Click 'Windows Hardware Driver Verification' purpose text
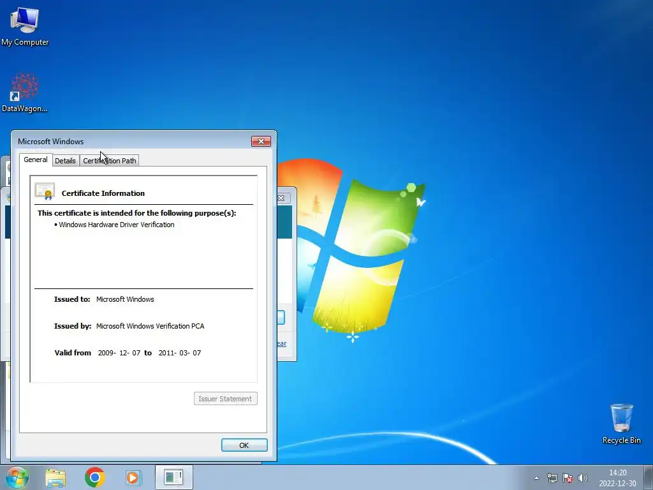 [x=117, y=225]
